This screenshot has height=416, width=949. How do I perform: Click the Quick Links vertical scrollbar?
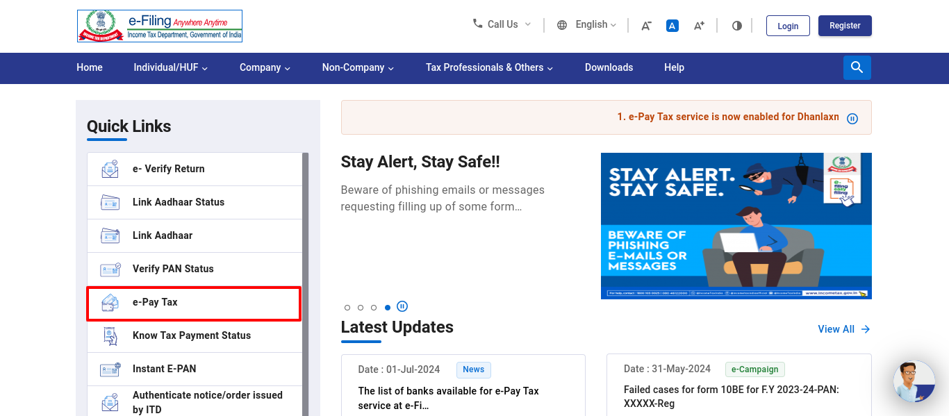(305, 285)
